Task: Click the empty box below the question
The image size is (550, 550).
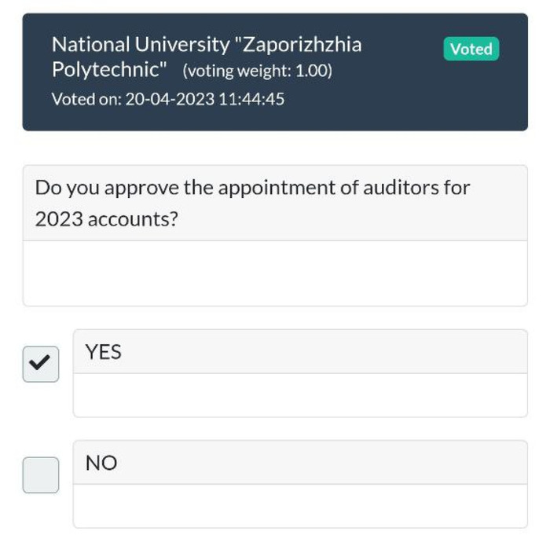Action: [274, 273]
